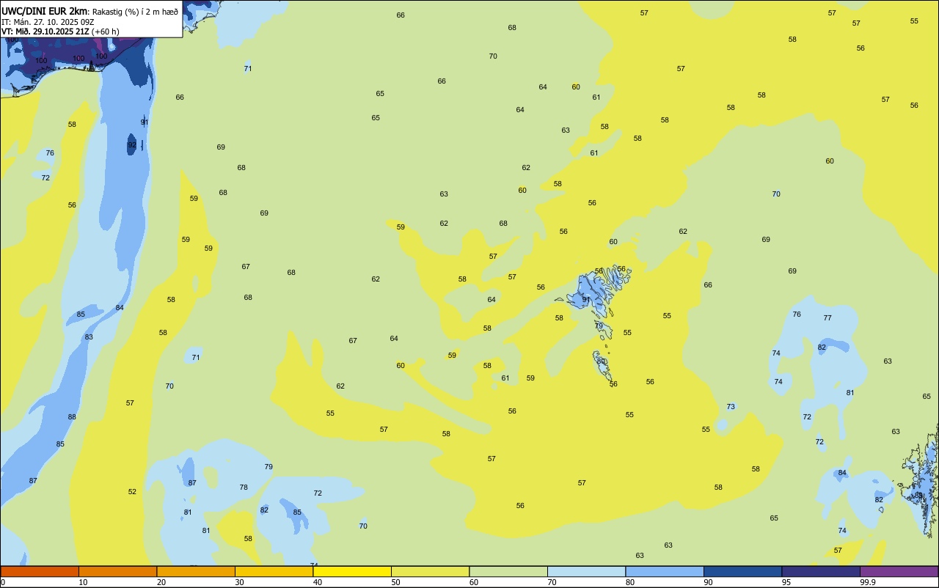This screenshot has width=939, height=588.
Task: Click the forecast offset '(+60 h)'
Action: pos(106,32)
